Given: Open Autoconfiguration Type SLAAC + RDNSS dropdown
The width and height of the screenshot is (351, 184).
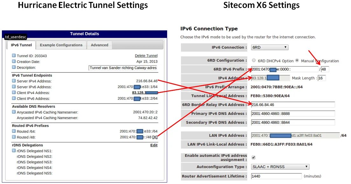Looking at the screenshot, I should pyautogui.click(x=280, y=167).
